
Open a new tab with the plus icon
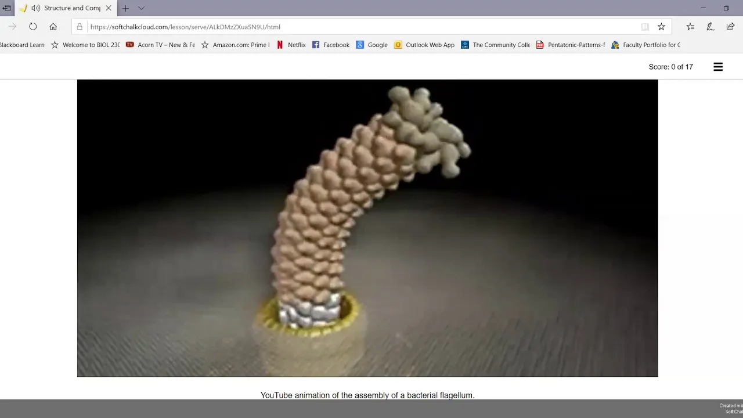(125, 8)
